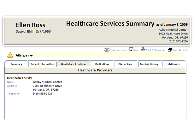
Task: Click the Save link text
Action: pos(136,50)
